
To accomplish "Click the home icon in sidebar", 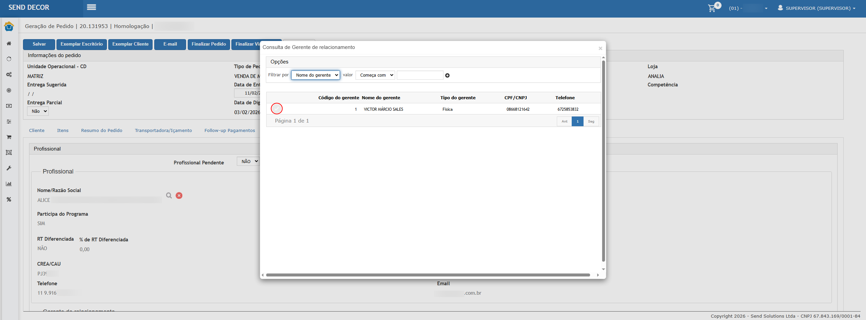I will 9,44.
